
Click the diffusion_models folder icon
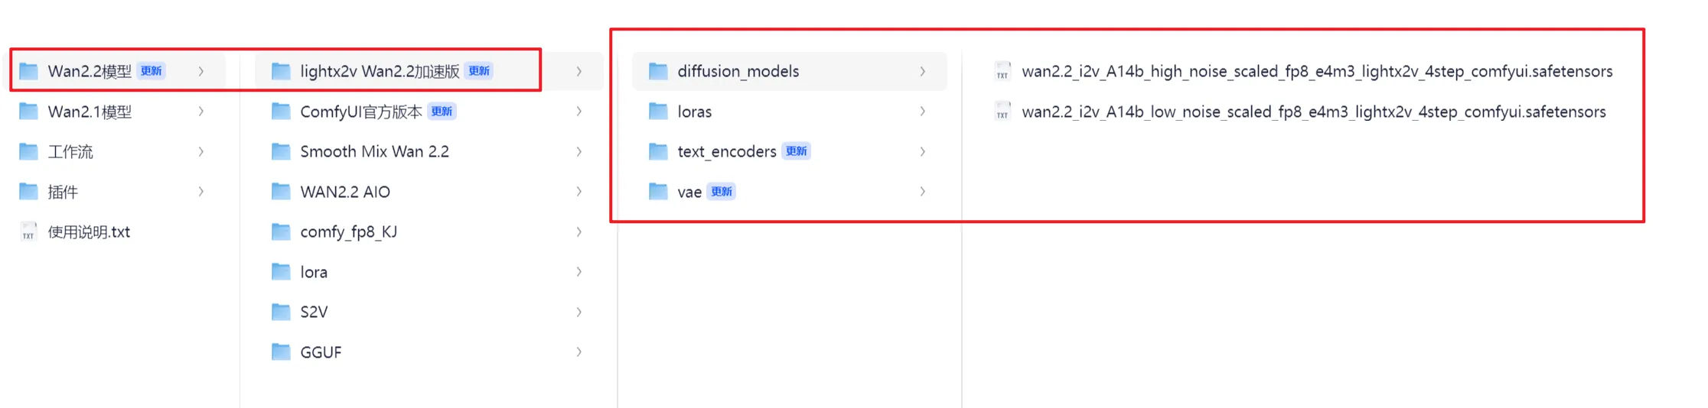point(658,71)
